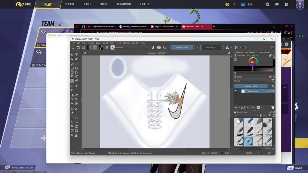Select the Freehand Brush tool

(x=72, y=64)
